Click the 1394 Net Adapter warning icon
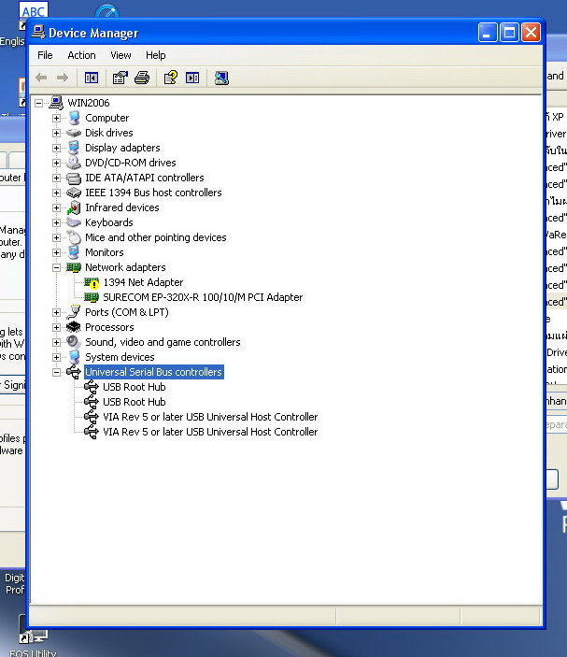Screen dimensions: 567x657 coord(92,283)
